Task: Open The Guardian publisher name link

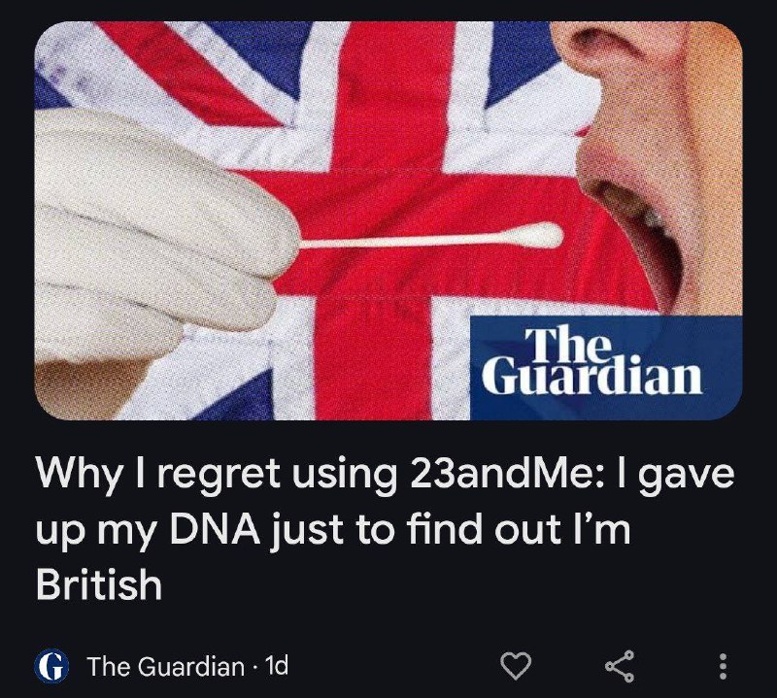Action: (165, 666)
